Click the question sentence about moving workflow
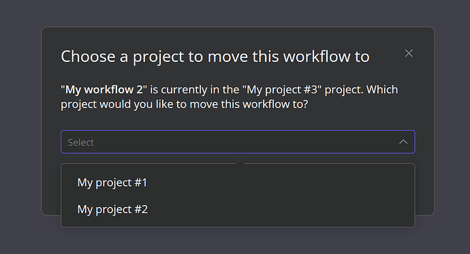470x254 pixels. [x=230, y=97]
